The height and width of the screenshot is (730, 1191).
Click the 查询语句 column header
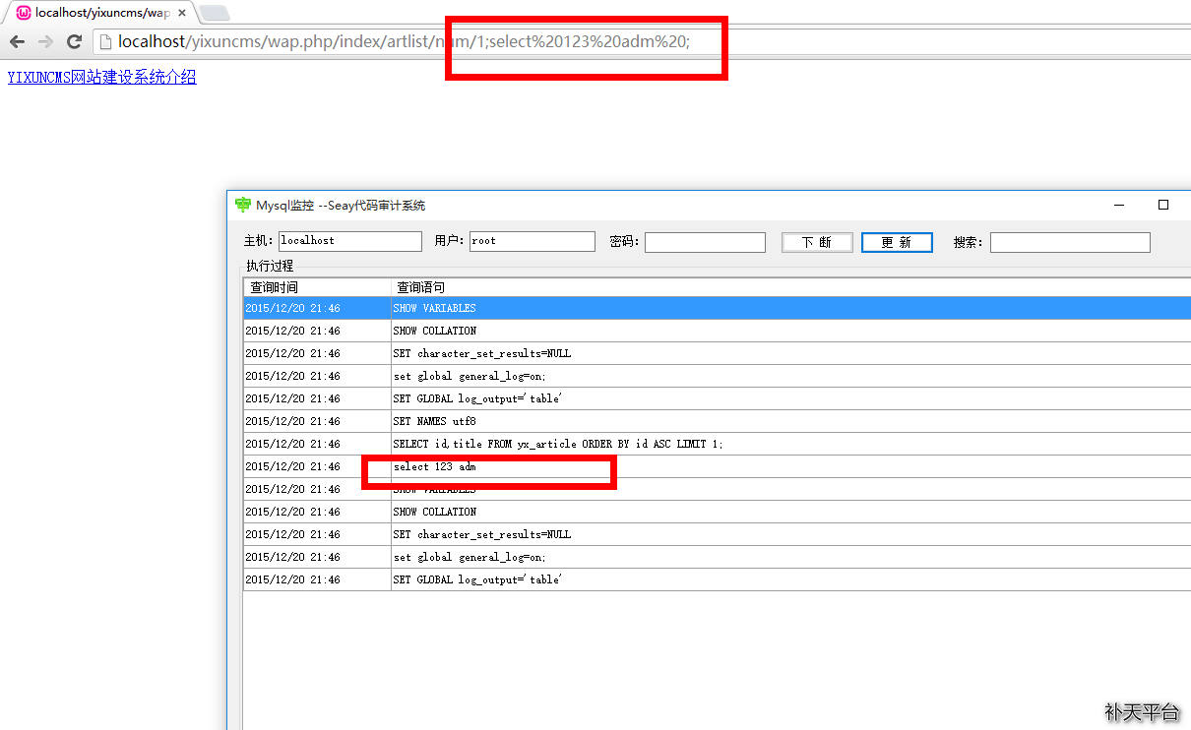(x=791, y=287)
